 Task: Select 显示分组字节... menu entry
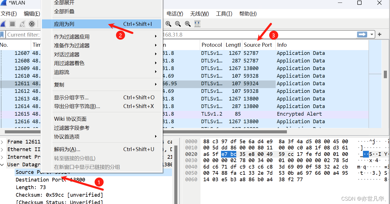pos(102,97)
